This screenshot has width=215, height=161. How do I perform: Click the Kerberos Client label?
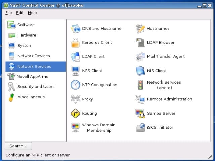[x=97, y=42]
